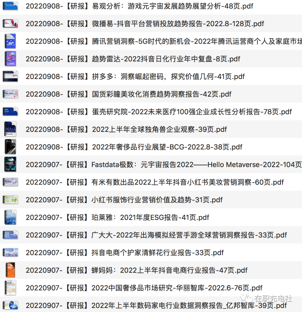Click the PDF icon for 微播易 抖音平台营销 report
Viewport: 302px width, 312px height.
[10, 24]
